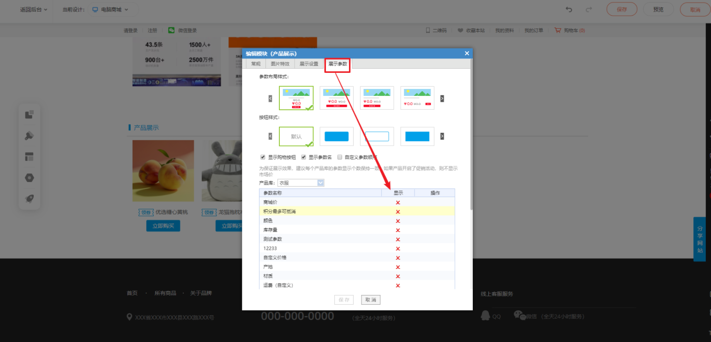Image resolution: width=711 pixels, height=342 pixels.
Task: Click the 关于品牌 footer link
Action: (x=201, y=293)
